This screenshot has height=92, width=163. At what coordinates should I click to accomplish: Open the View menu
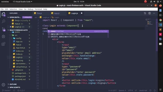point(20,9)
